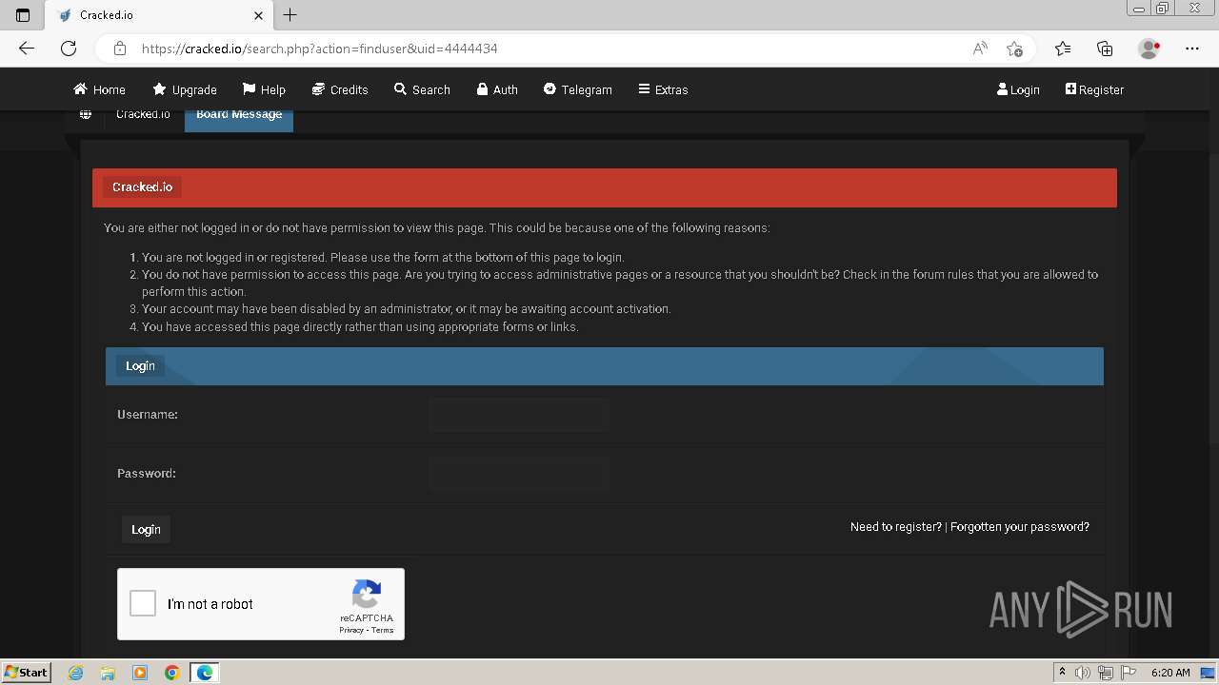Reload the page with the refresh icon
The image size is (1219, 685).
[x=69, y=49]
